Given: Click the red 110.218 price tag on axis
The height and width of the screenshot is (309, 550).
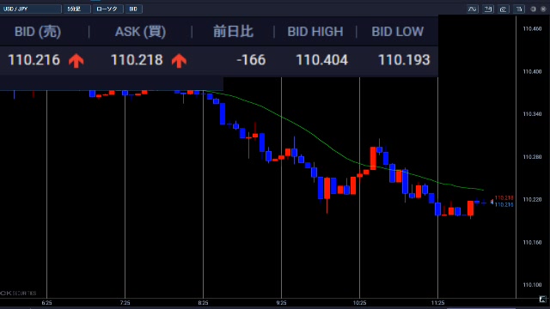Looking at the screenshot, I should click(504, 198).
